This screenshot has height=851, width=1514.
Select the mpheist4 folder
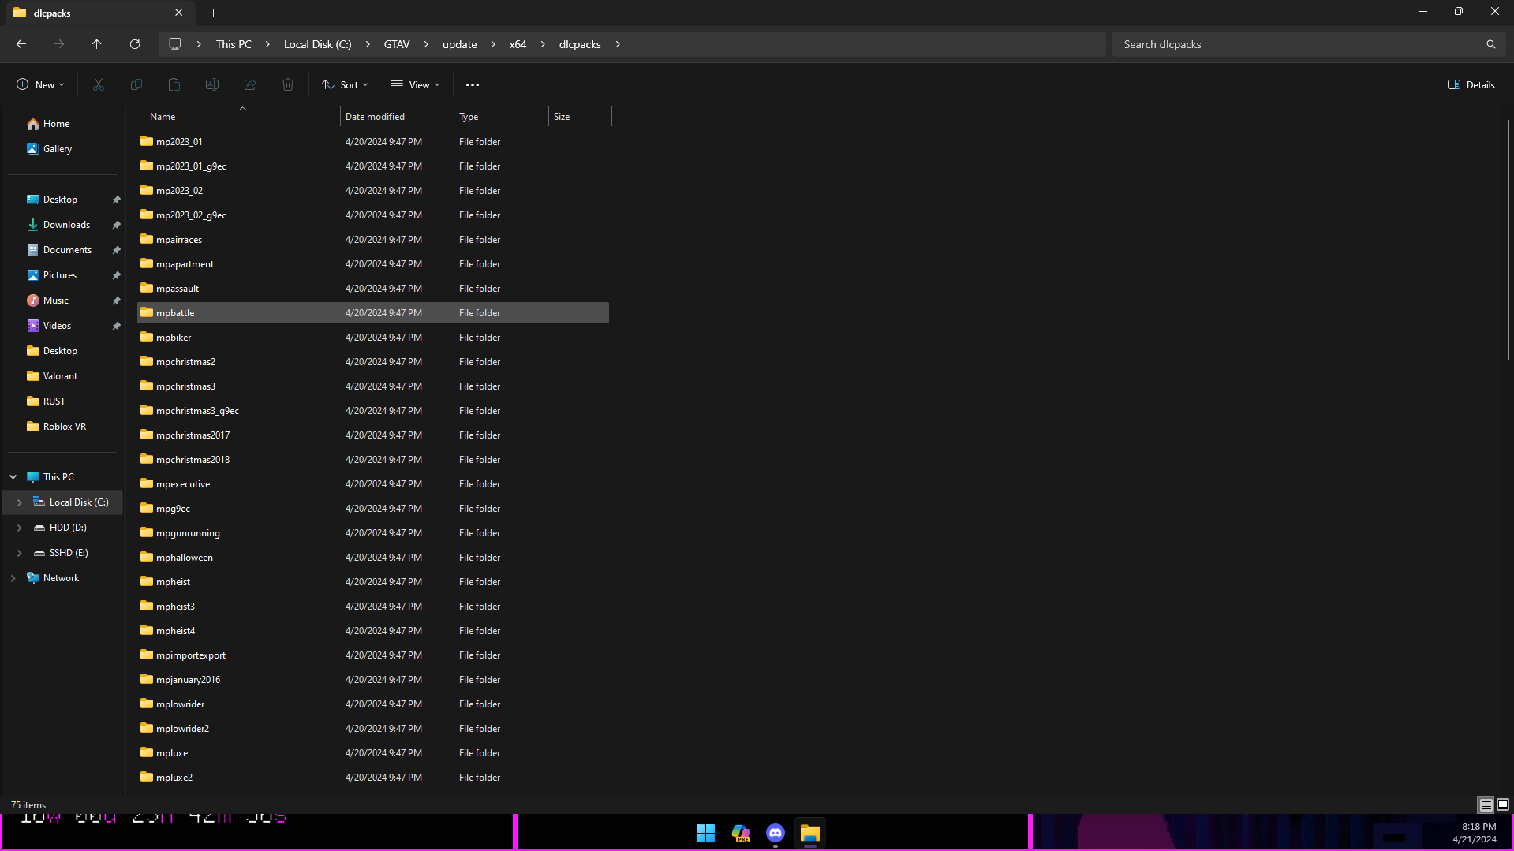(x=175, y=631)
